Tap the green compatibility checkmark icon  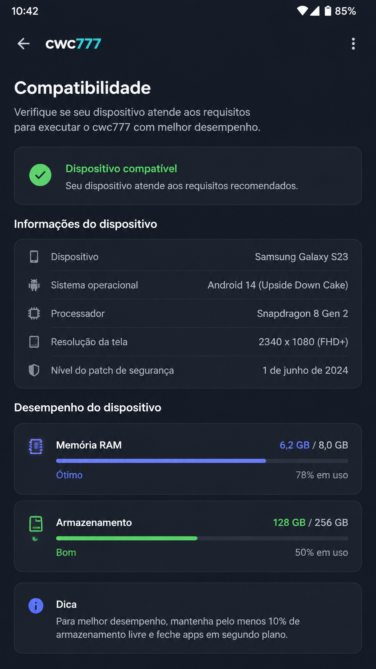tap(40, 175)
